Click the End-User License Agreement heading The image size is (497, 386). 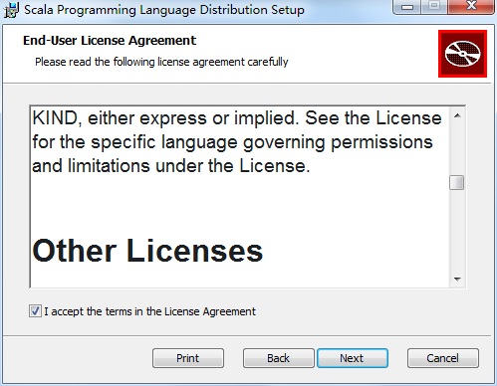(110, 41)
